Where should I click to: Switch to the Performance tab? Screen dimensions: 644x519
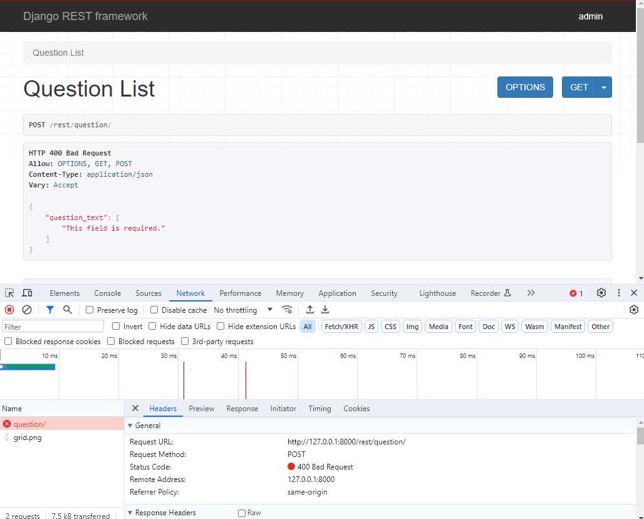pyautogui.click(x=241, y=293)
